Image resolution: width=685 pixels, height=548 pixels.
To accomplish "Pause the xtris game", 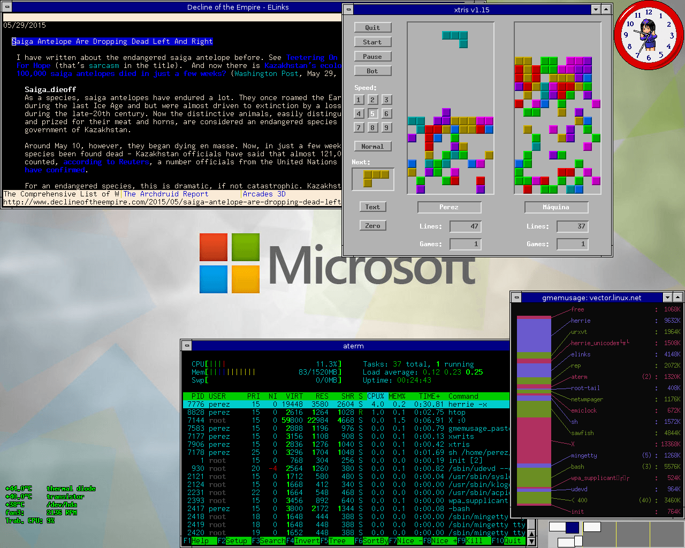I will 372,56.
